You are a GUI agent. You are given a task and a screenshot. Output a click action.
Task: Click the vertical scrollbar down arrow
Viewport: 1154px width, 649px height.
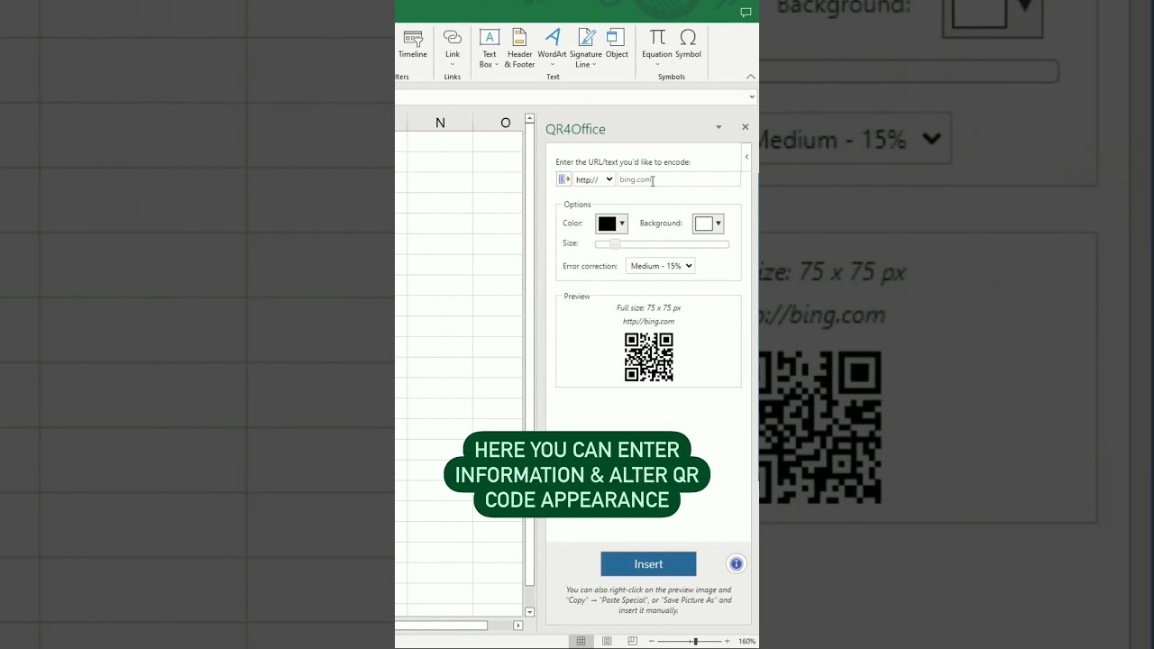pyautogui.click(x=530, y=612)
